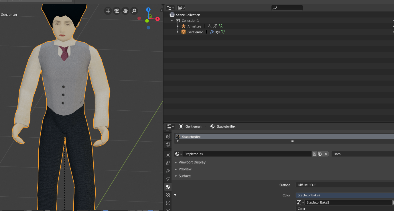Click the material slot list grip handle

click(x=293, y=141)
